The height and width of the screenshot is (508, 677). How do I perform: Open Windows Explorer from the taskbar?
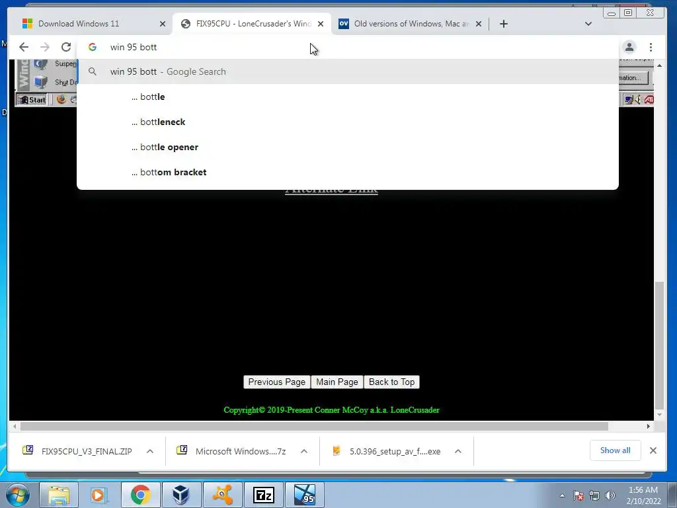pyautogui.click(x=59, y=495)
